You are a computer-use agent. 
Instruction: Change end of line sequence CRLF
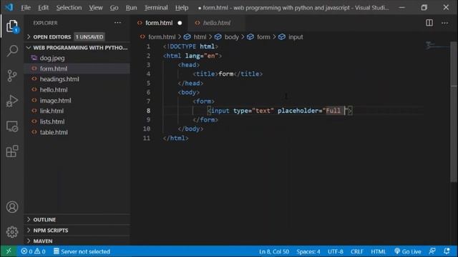pyautogui.click(x=357, y=251)
